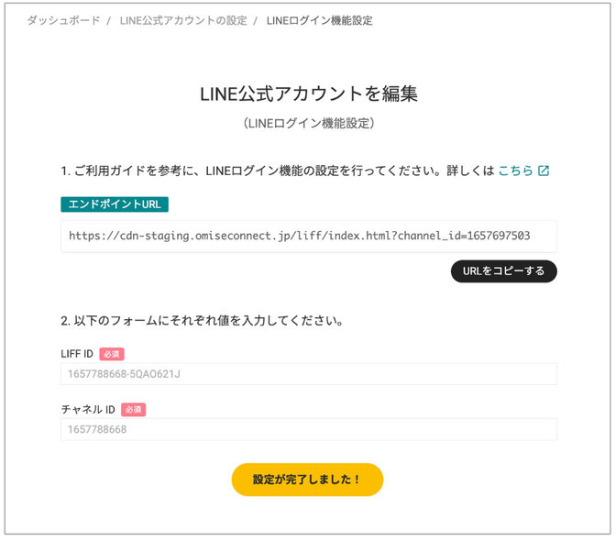This screenshot has width=616, height=541.
Task: Focus the チャネル ID input field
Action: pyautogui.click(x=309, y=429)
